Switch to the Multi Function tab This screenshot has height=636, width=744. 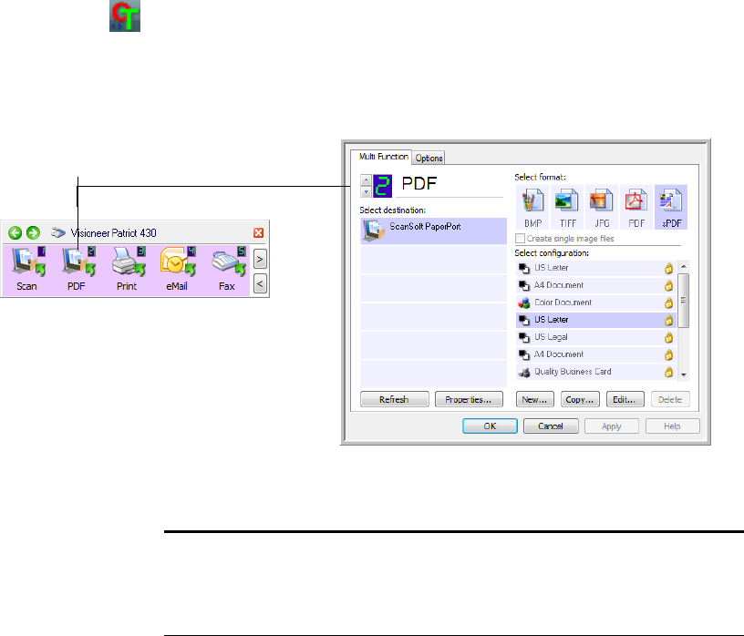tap(383, 157)
